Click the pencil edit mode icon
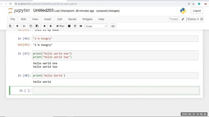This screenshot has width=209, height=117. [183, 19]
